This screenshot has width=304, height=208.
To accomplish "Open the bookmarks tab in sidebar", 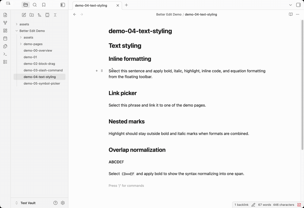I will 44,5.
